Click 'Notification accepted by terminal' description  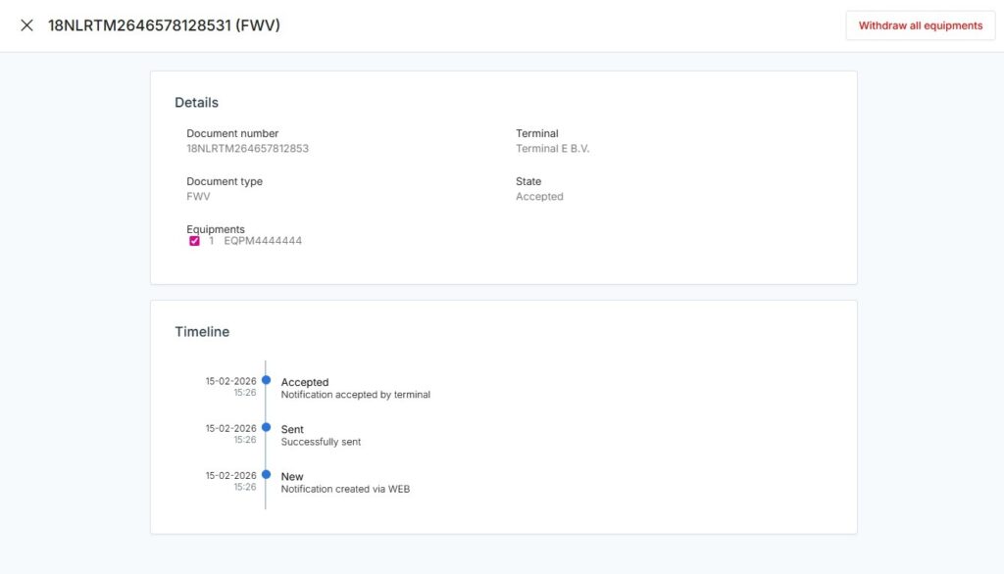coord(355,395)
